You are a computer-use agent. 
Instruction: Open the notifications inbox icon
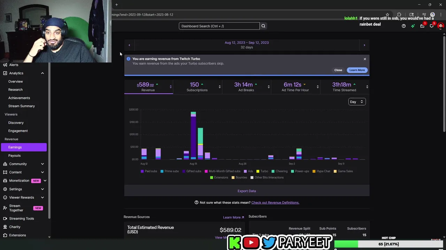(422, 26)
